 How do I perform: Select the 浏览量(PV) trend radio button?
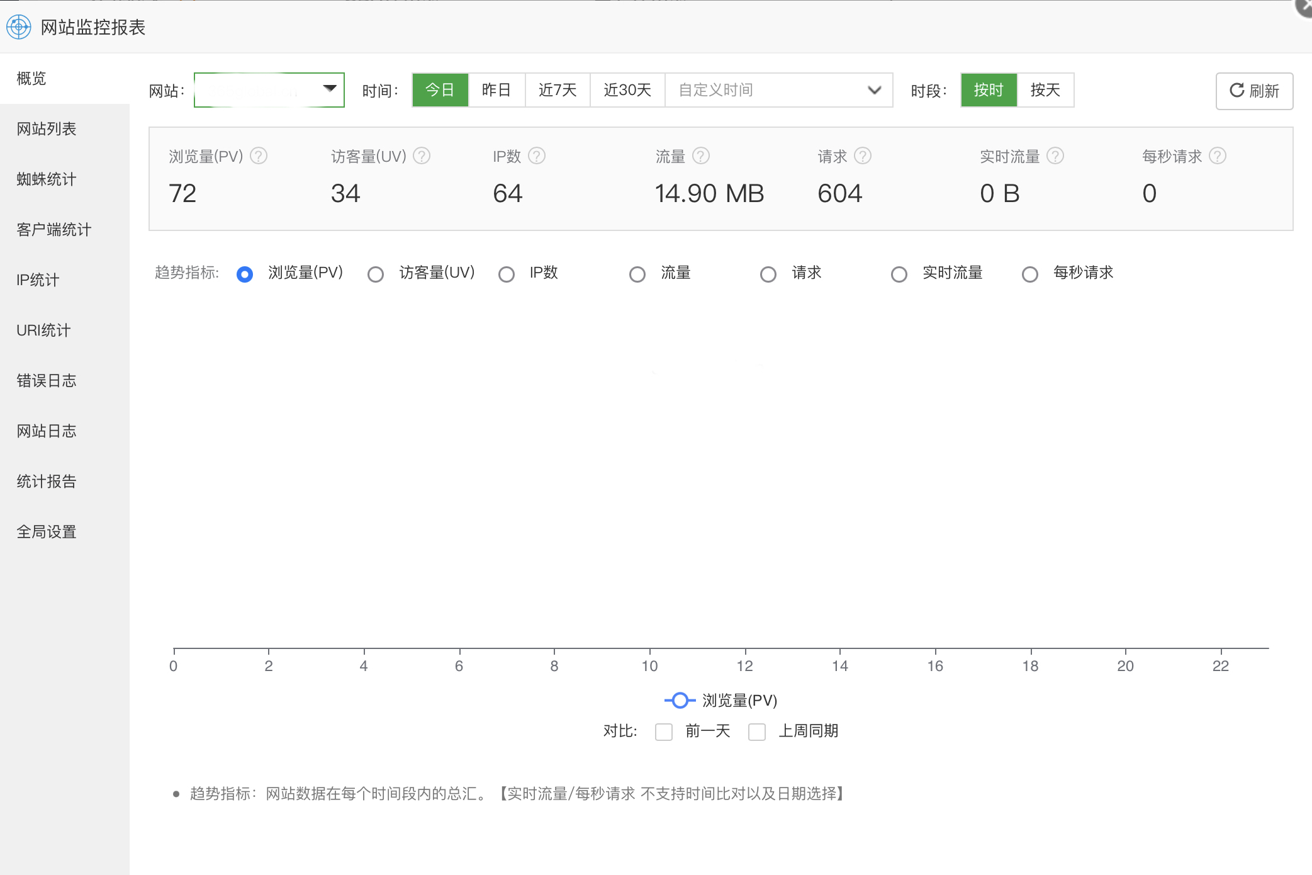(x=245, y=274)
